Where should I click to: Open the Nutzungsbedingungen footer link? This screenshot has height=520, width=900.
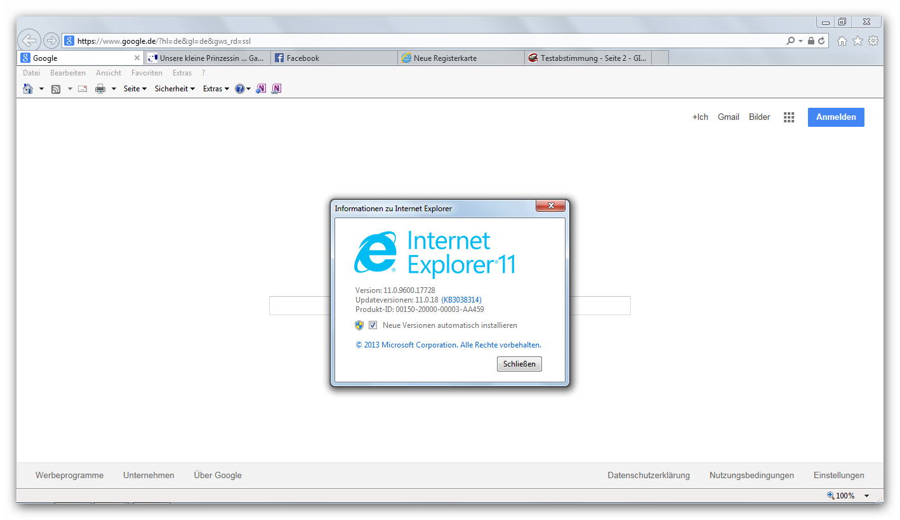tap(751, 476)
